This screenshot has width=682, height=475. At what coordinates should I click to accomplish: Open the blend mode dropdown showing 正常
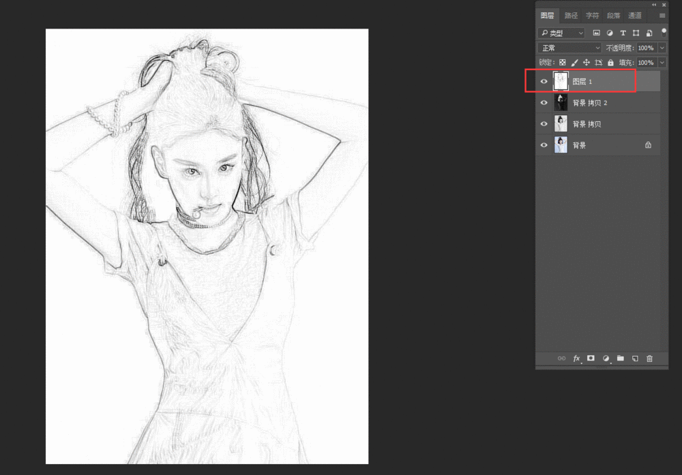[569, 48]
